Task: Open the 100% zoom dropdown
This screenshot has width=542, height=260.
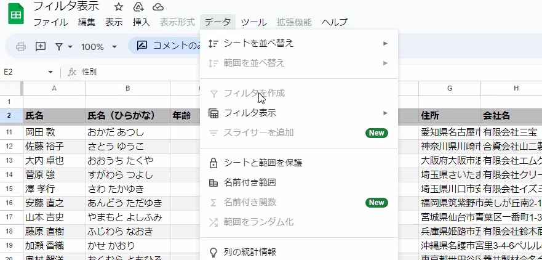Action: tap(99, 47)
